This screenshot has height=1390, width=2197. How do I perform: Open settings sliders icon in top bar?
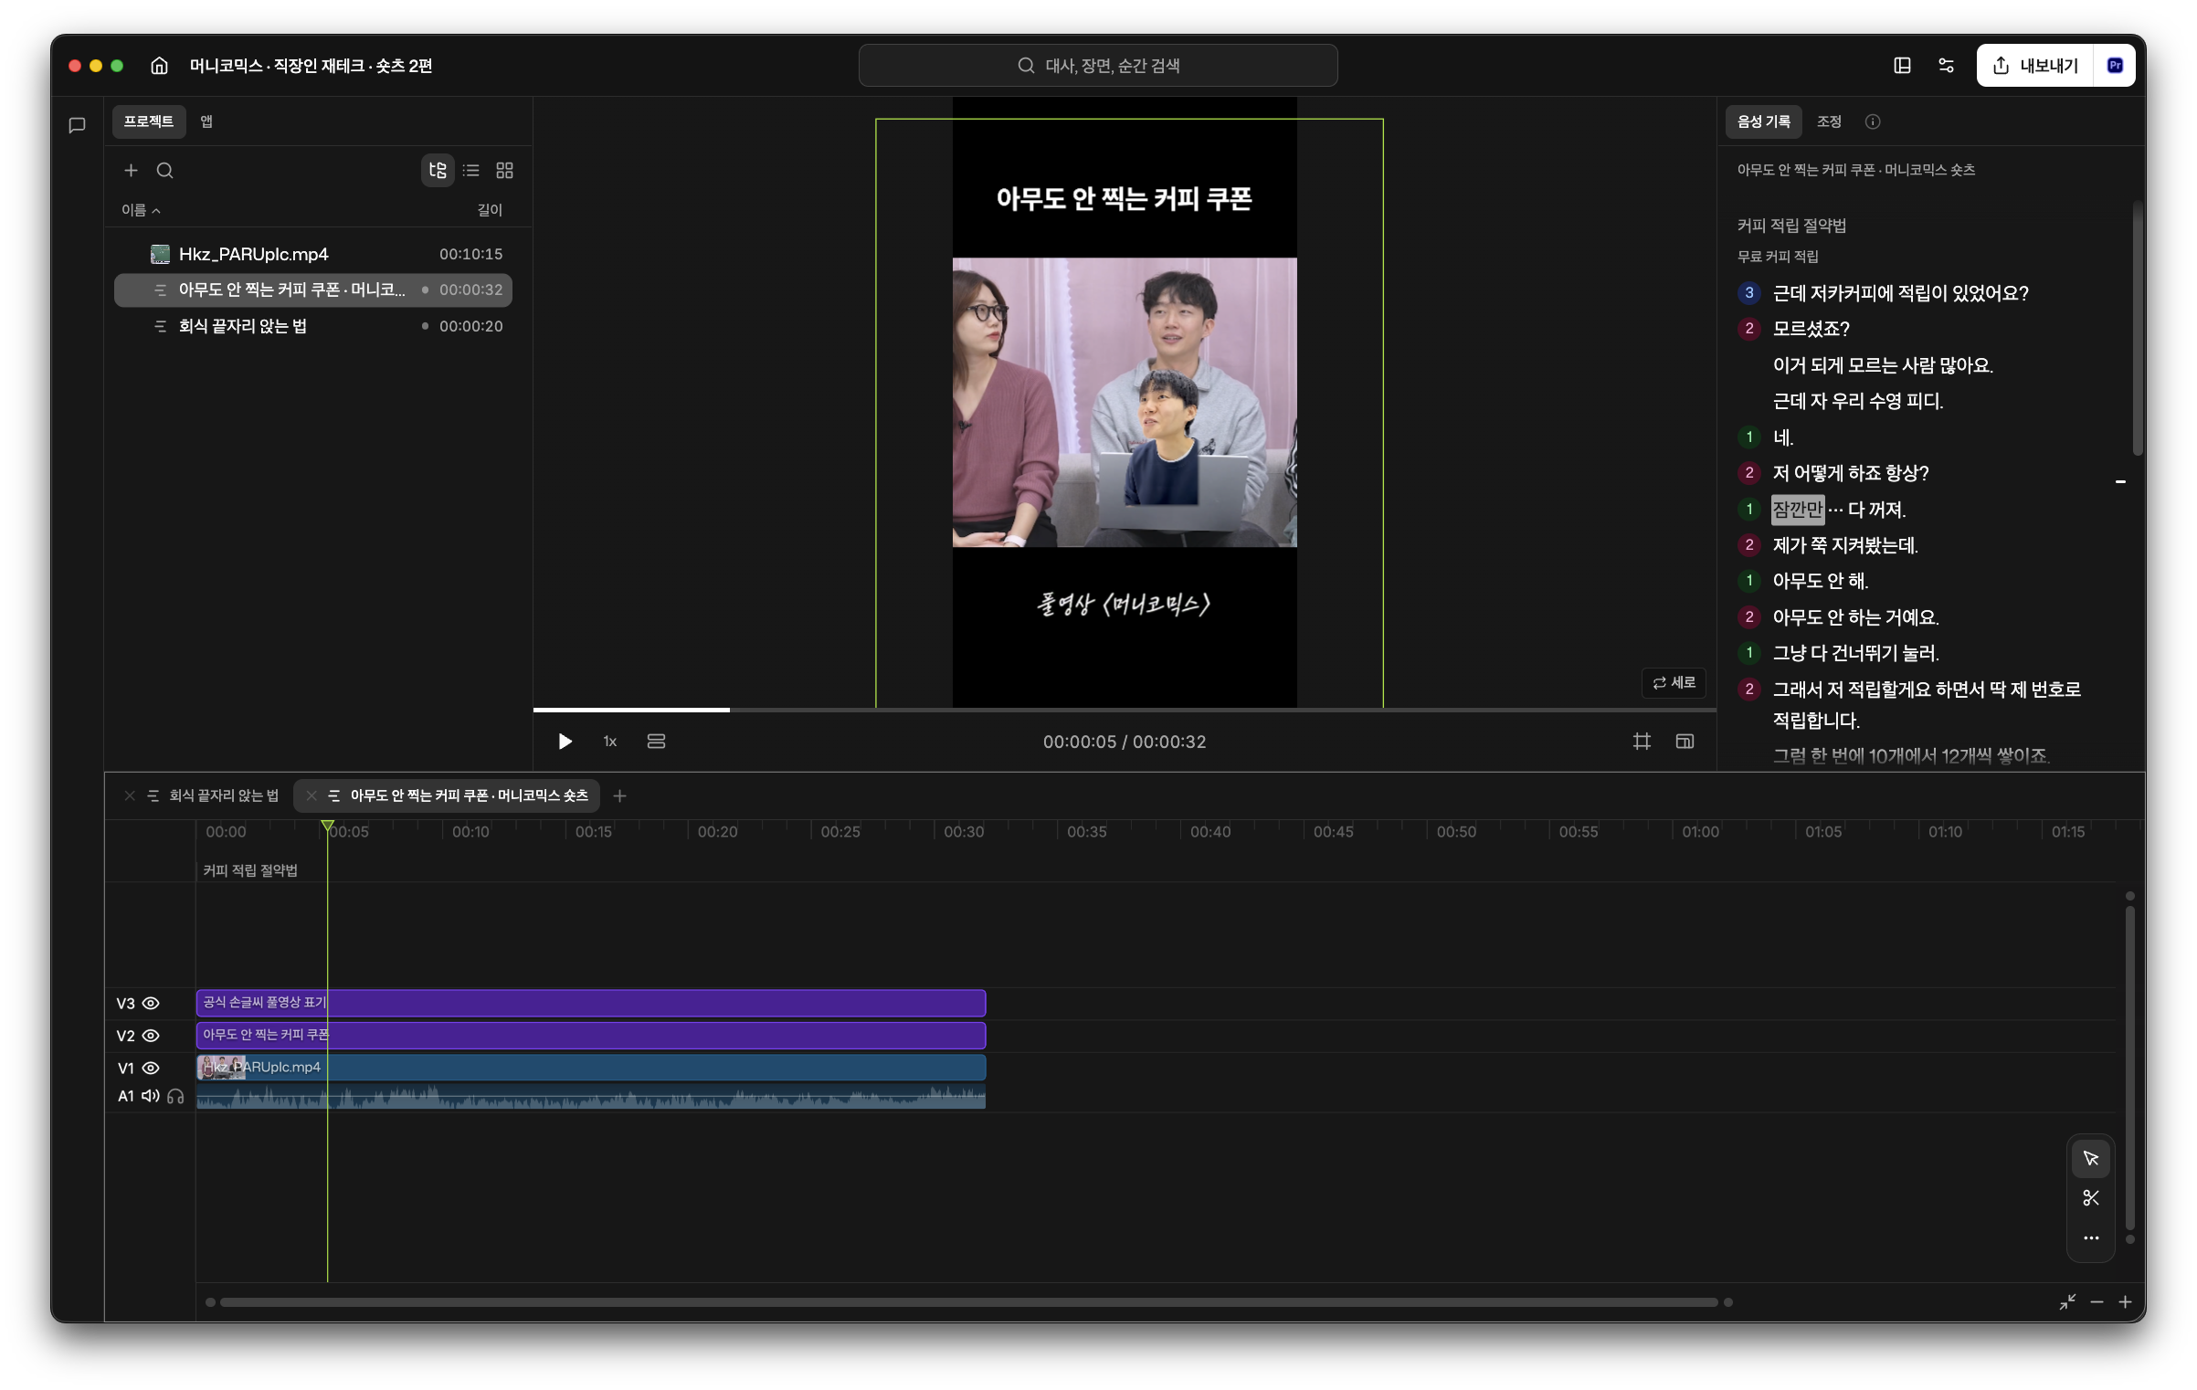[1946, 66]
